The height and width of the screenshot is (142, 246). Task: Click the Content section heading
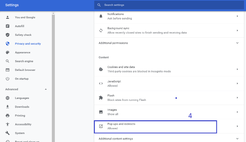click(104, 57)
